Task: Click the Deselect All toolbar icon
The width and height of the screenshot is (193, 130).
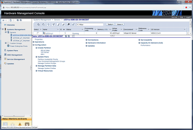Action: [44, 25]
